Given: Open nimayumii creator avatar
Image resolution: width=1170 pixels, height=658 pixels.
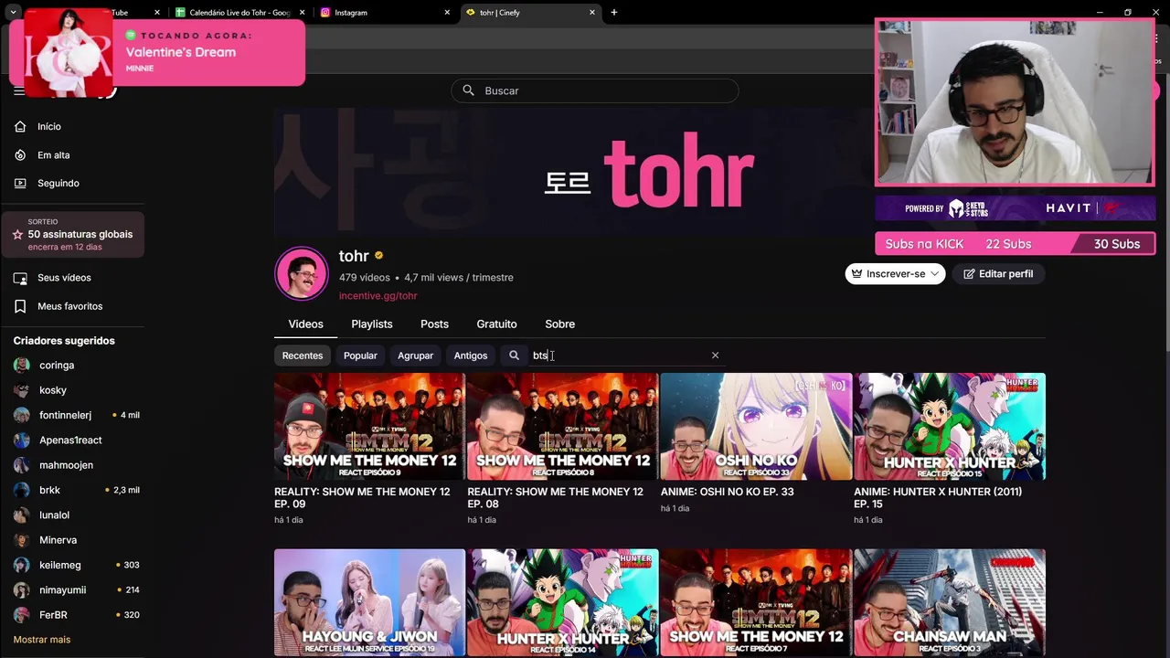Looking at the screenshot, I should coord(22,590).
